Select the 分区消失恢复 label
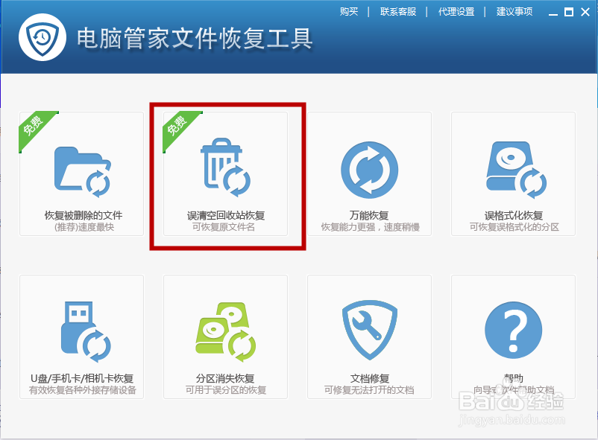This screenshot has height=440, width=598. tap(225, 378)
